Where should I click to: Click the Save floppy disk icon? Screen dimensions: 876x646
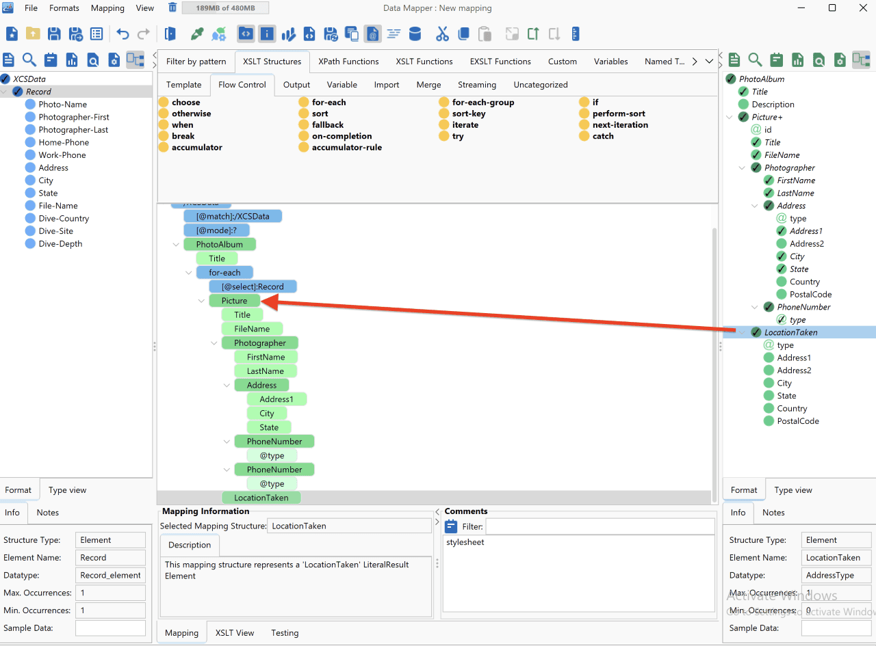point(54,33)
